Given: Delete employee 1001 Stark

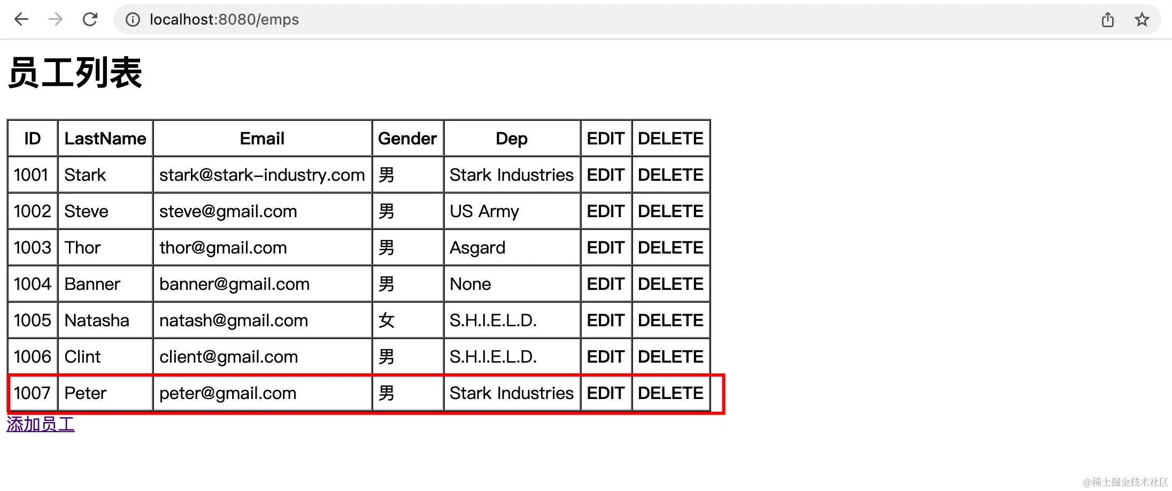Looking at the screenshot, I should [670, 175].
